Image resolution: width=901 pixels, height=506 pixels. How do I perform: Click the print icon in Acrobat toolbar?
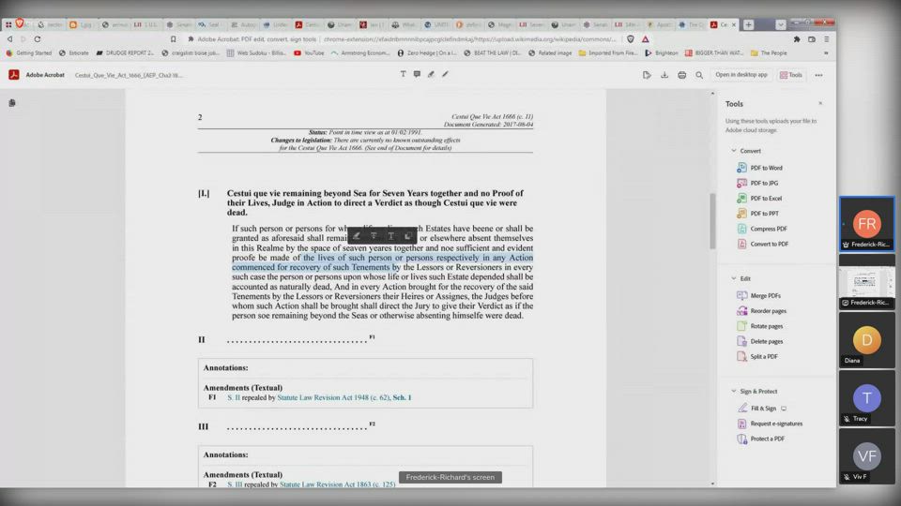[x=681, y=75]
